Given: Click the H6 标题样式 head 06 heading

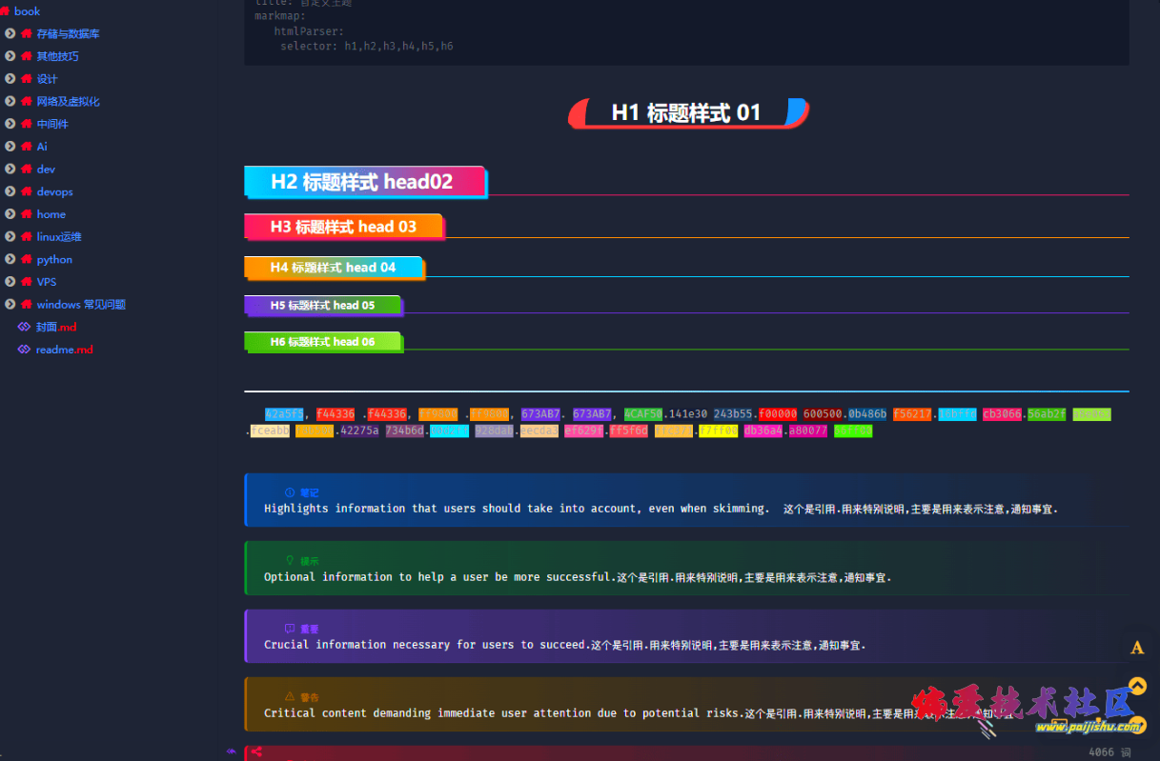Looking at the screenshot, I should pos(323,342).
